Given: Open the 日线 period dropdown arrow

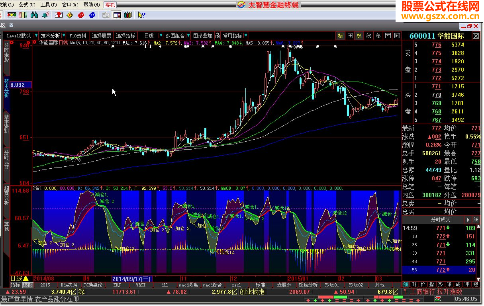Looking at the screenshot, I should [161, 36].
